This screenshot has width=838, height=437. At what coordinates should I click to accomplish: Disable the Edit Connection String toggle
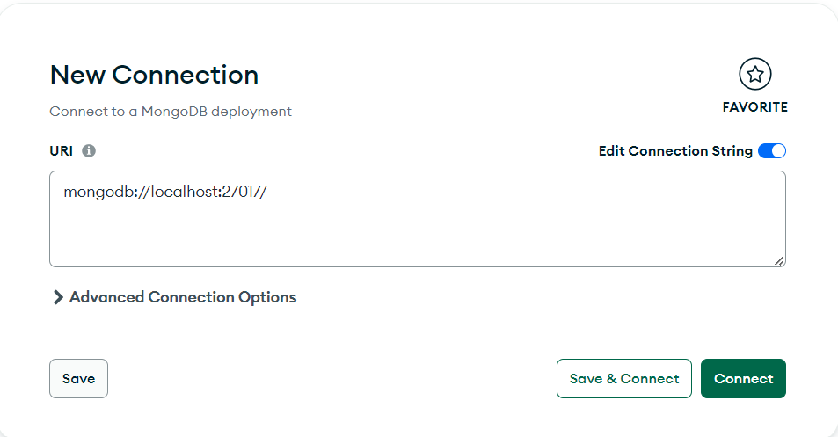point(772,150)
